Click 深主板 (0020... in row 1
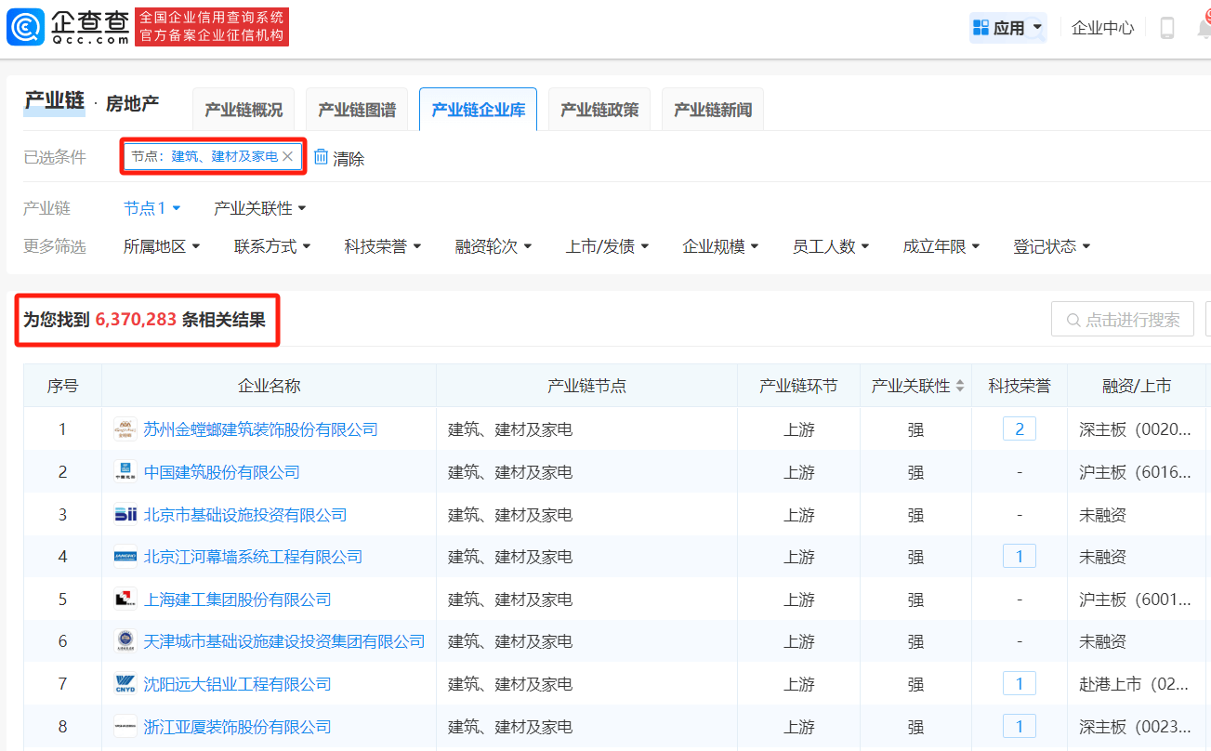 (1135, 429)
